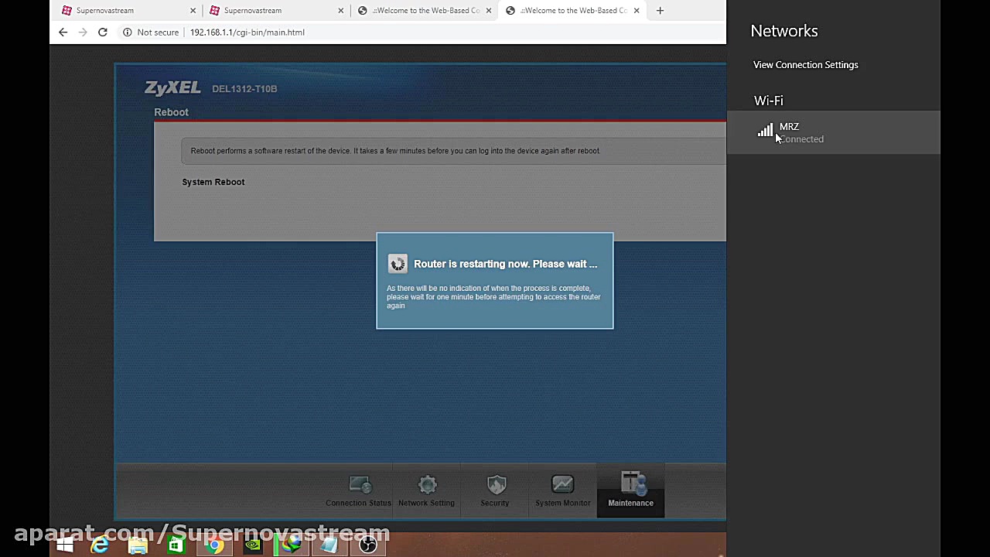Select the MRZ Wi-Fi network
This screenshot has width=990, height=557.
tap(834, 132)
